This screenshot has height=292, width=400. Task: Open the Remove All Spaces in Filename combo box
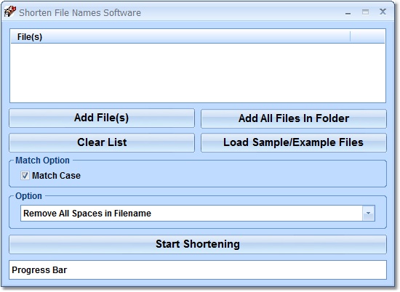(198, 214)
